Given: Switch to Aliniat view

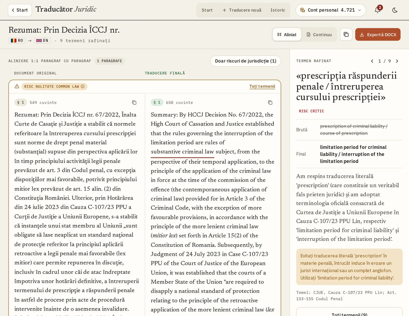Looking at the screenshot, I should click(x=287, y=34).
